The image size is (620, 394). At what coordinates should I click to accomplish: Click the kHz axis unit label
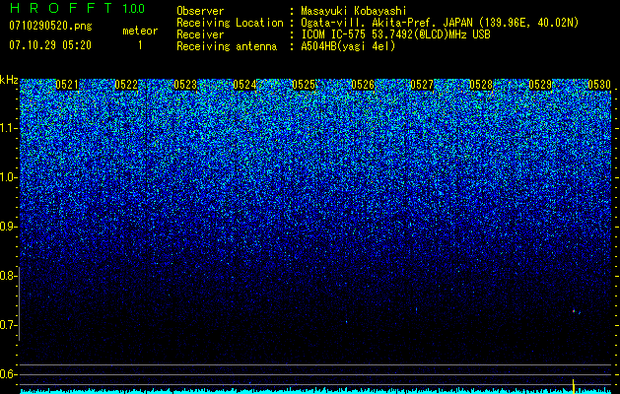pos(9,80)
